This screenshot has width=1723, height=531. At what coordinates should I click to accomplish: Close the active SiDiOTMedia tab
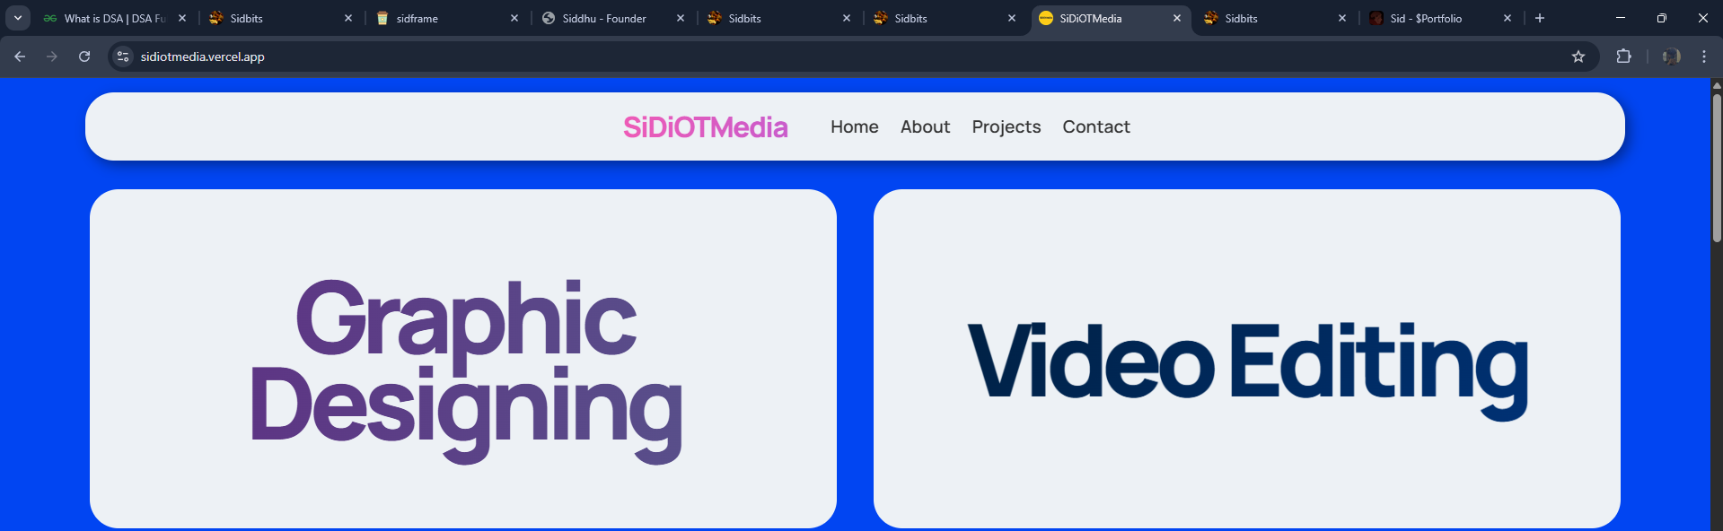coord(1177,18)
